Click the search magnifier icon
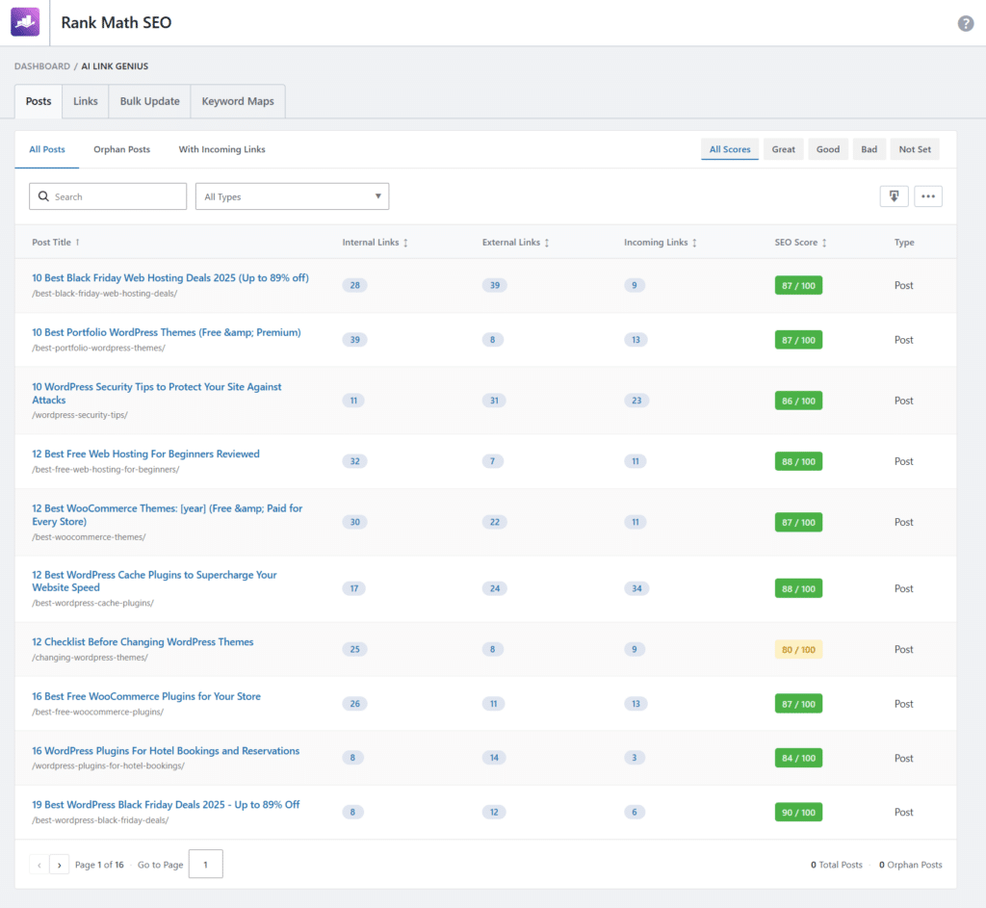 click(x=43, y=196)
